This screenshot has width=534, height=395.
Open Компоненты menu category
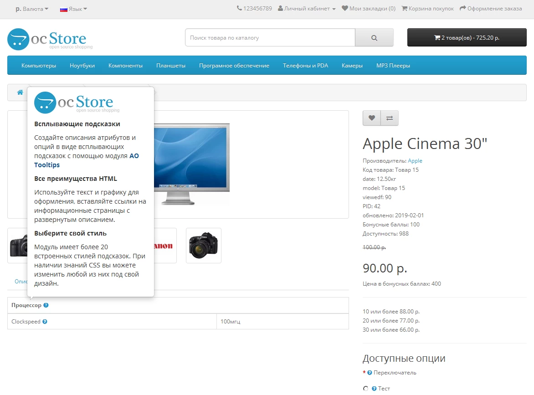125,66
